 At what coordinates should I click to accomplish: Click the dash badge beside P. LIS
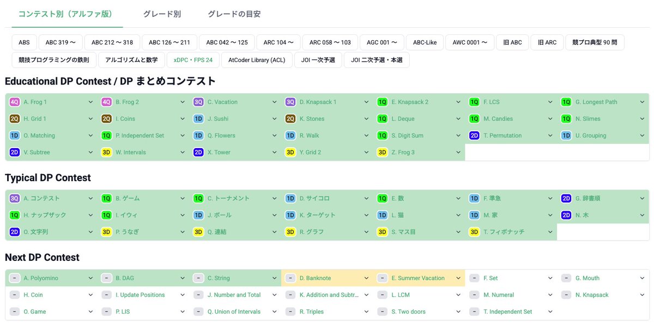[107, 312]
